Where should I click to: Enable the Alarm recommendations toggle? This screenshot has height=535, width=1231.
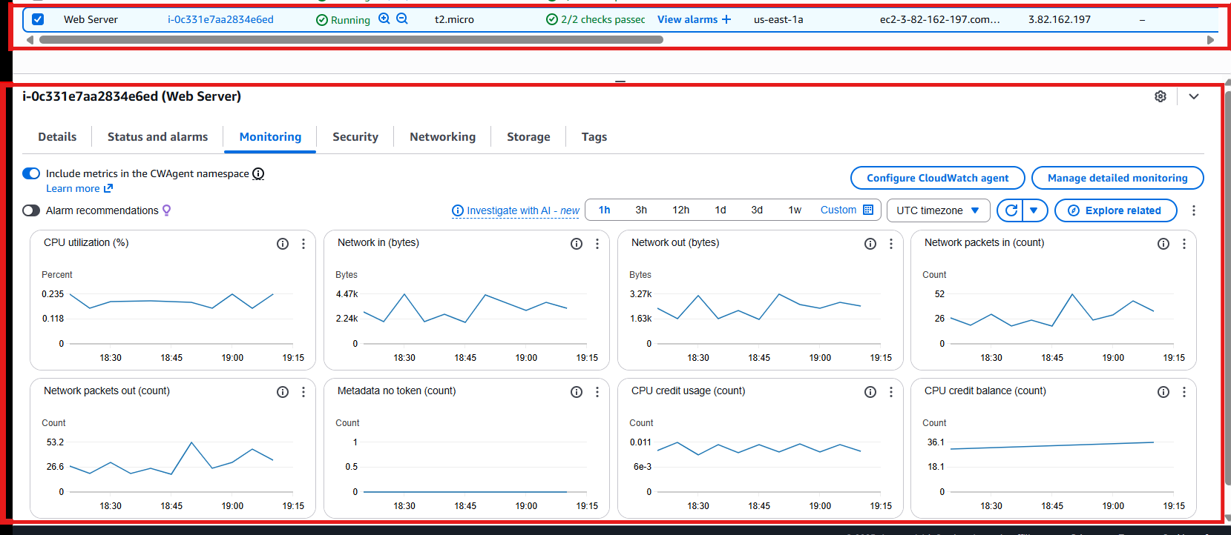(x=31, y=210)
